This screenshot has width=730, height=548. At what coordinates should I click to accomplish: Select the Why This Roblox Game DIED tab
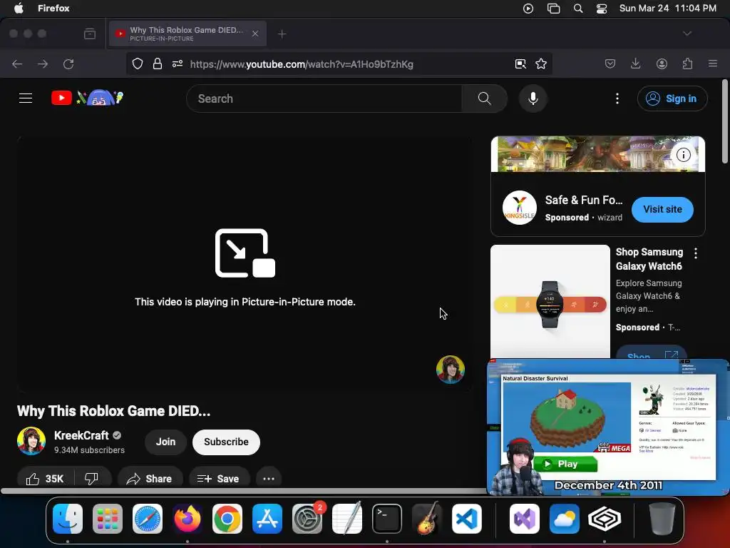point(187,34)
